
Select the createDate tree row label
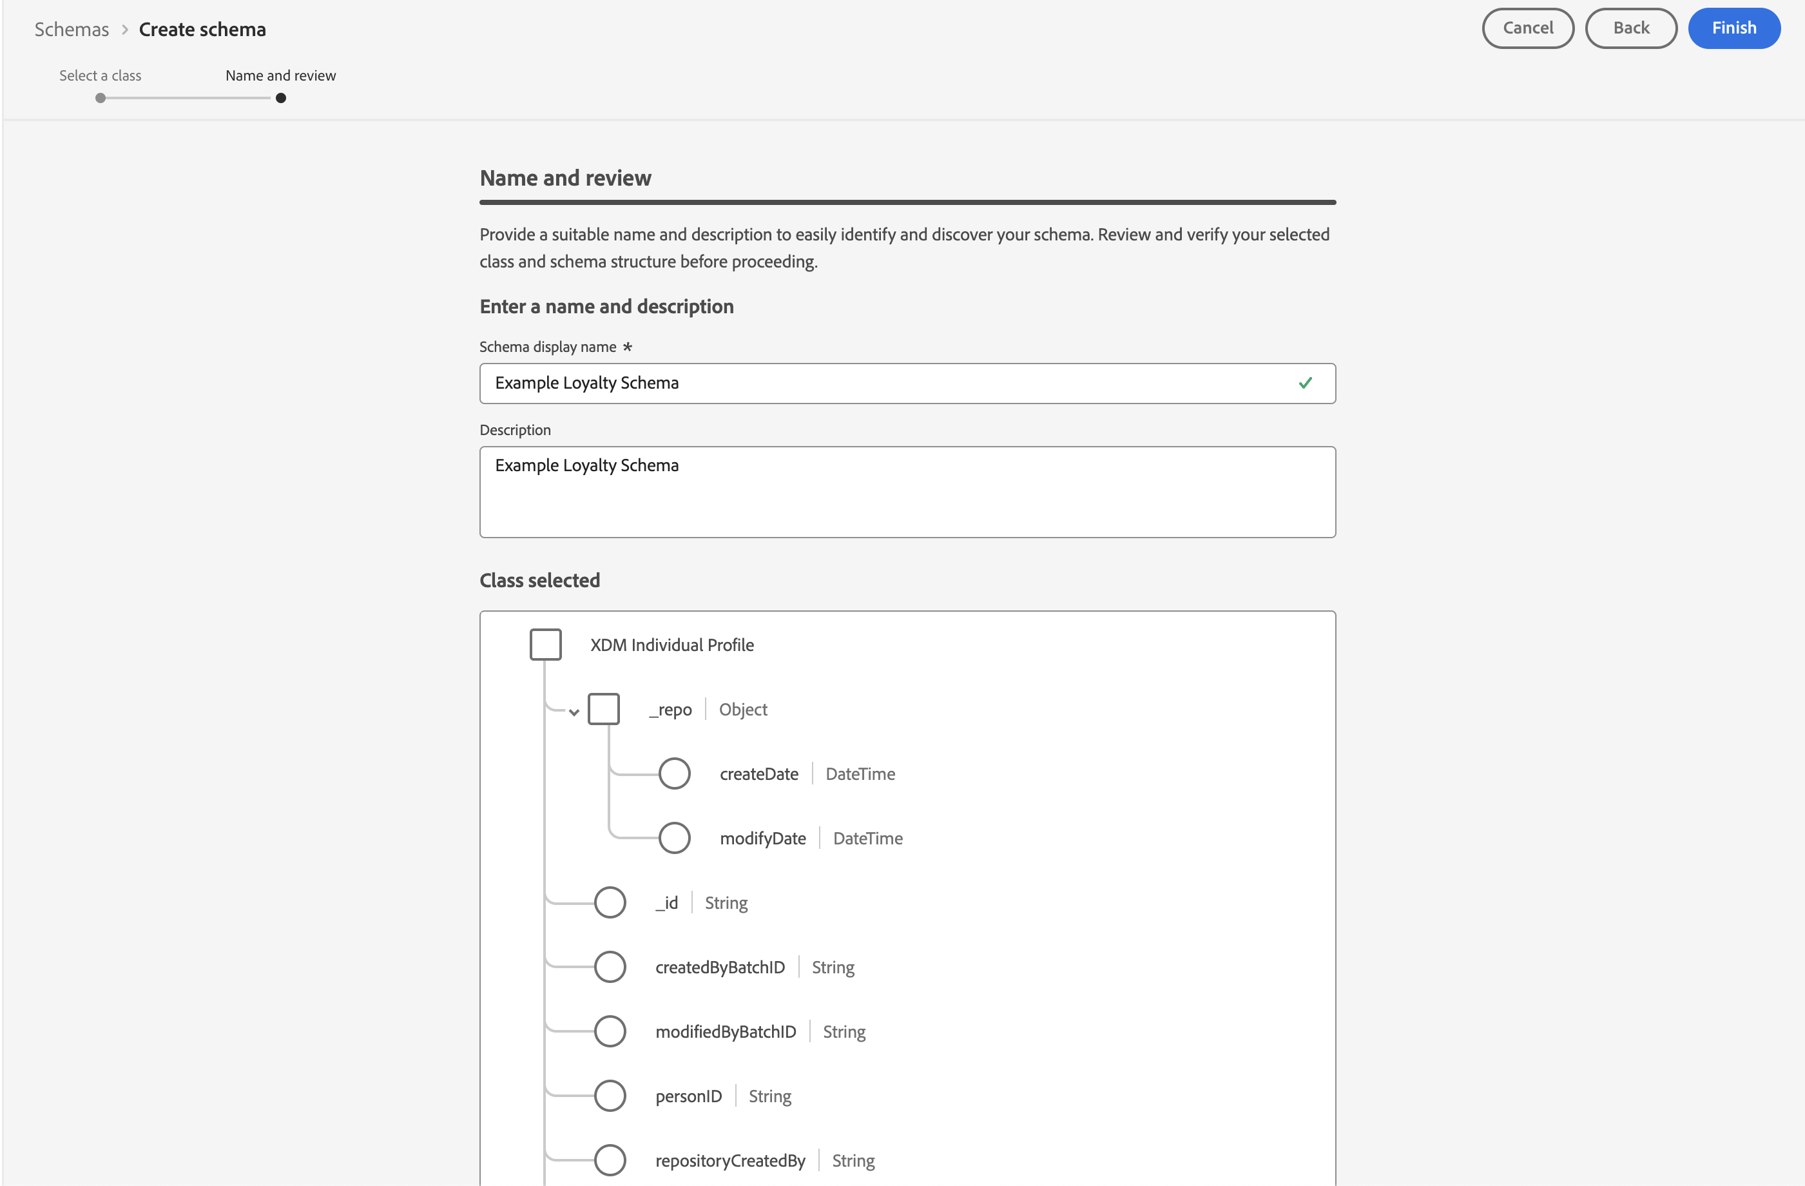758,774
